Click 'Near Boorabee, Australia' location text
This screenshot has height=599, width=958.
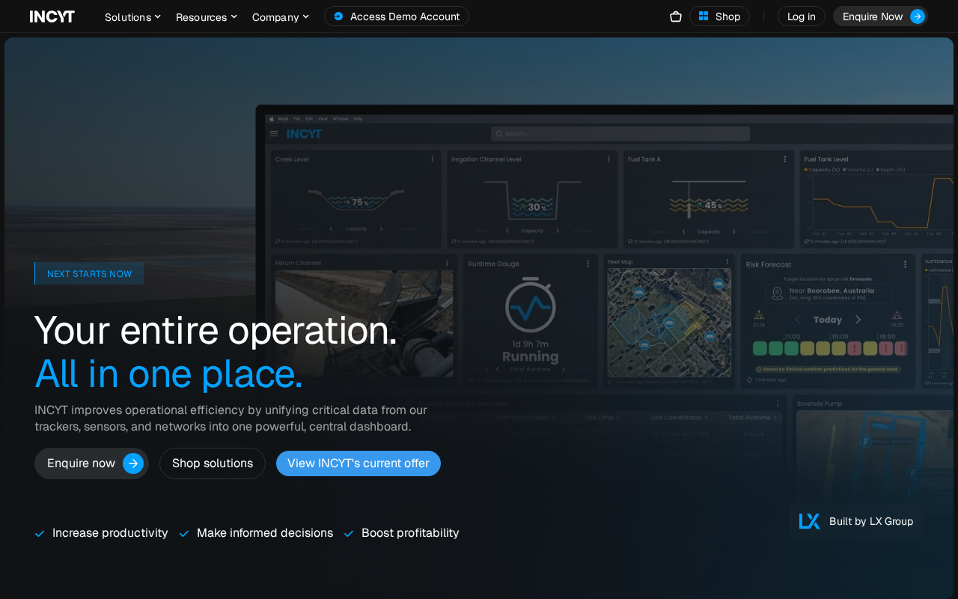(x=832, y=291)
